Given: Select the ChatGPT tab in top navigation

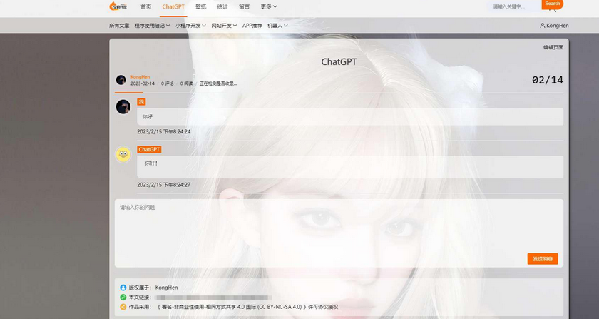Looking at the screenshot, I should [x=173, y=6].
